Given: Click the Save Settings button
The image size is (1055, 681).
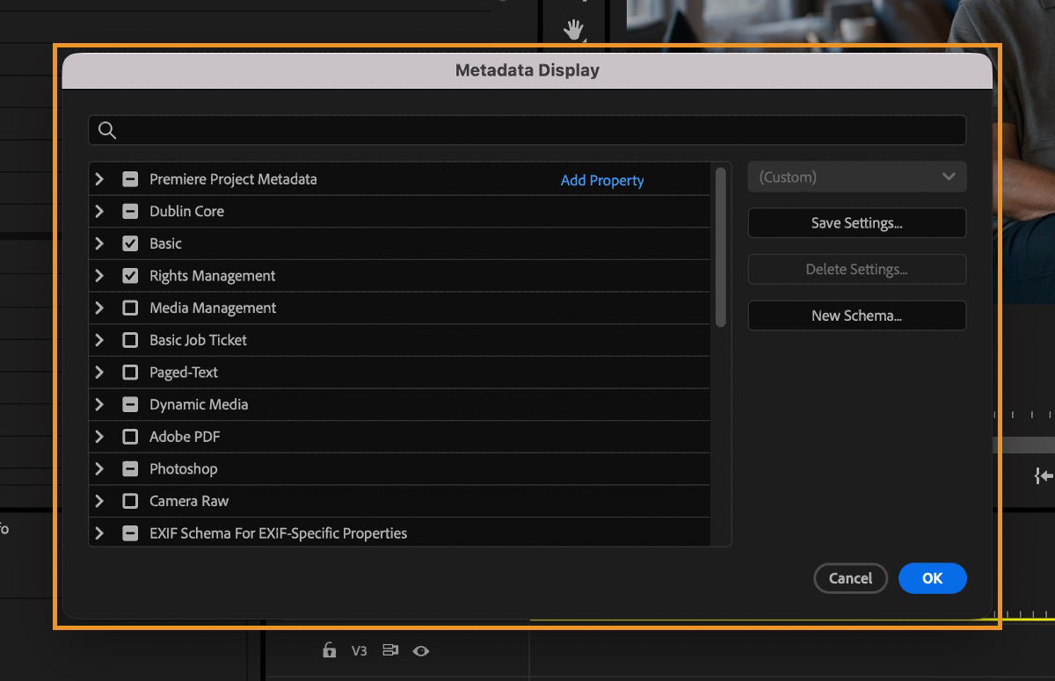Looking at the screenshot, I should (x=856, y=222).
